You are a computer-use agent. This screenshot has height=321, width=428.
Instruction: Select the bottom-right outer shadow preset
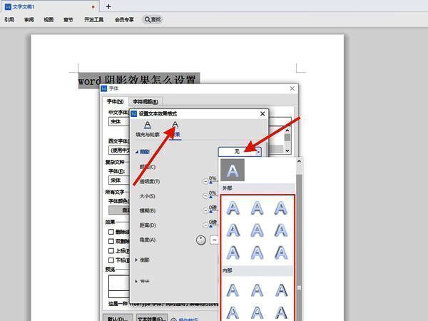[x=281, y=253]
